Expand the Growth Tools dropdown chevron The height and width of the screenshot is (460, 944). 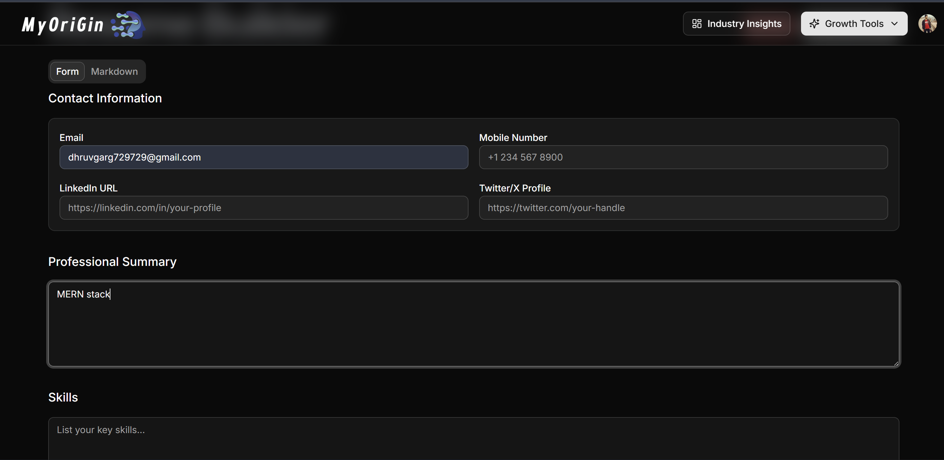pos(894,24)
